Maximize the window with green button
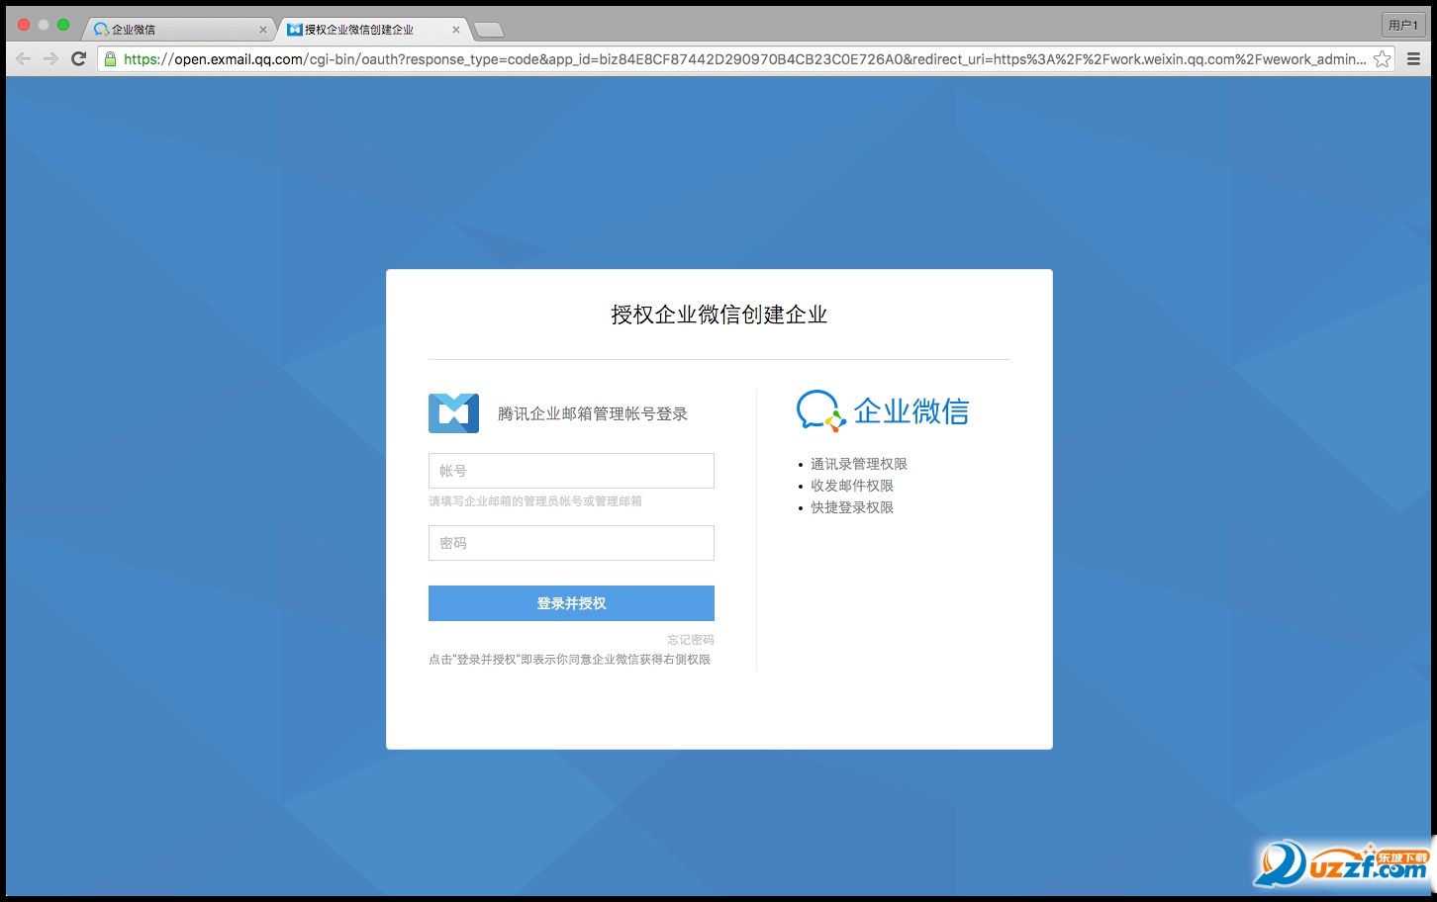1437x902 pixels. [63, 25]
